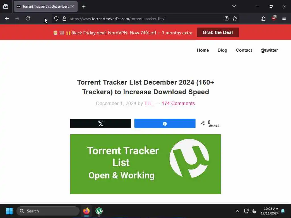Bookmark this page with the star

tap(234, 18)
